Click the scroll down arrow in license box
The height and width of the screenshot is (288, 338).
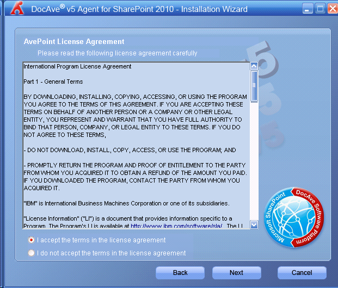pyautogui.click(x=254, y=224)
